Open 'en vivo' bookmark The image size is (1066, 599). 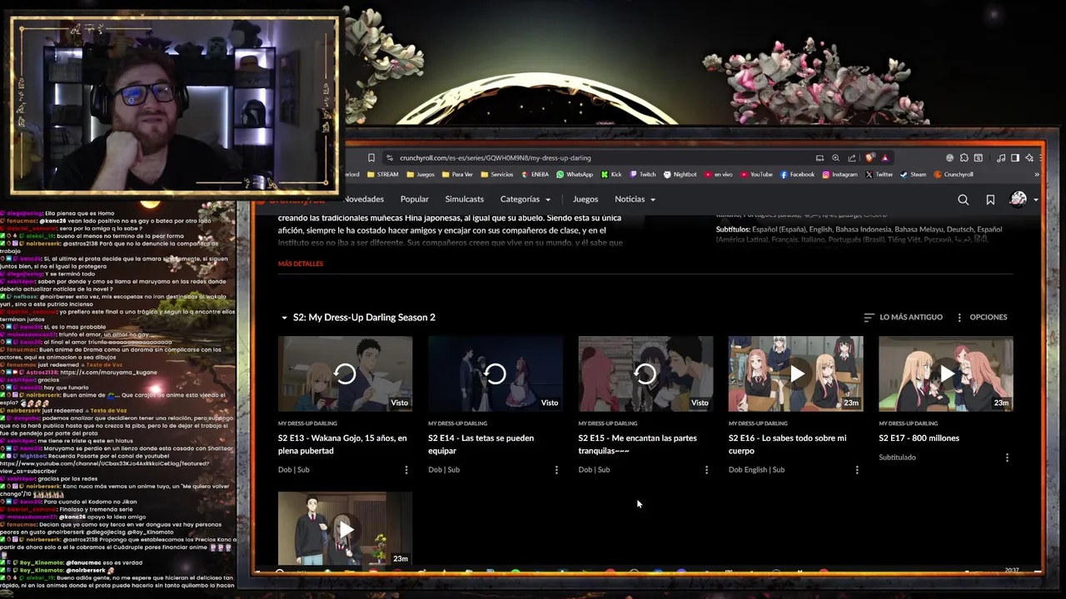[x=718, y=175]
